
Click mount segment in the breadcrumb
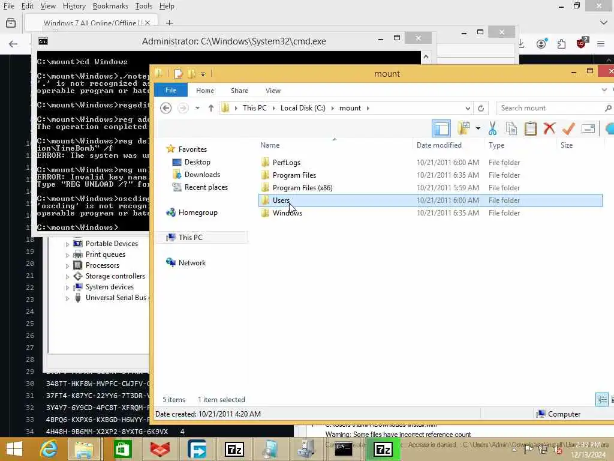[x=350, y=108]
